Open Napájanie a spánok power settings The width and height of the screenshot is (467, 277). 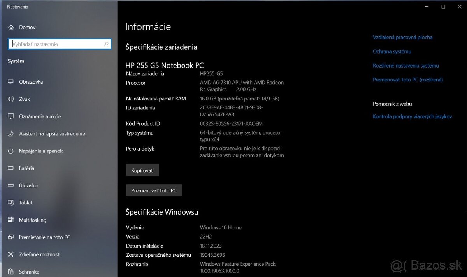[11, 151]
